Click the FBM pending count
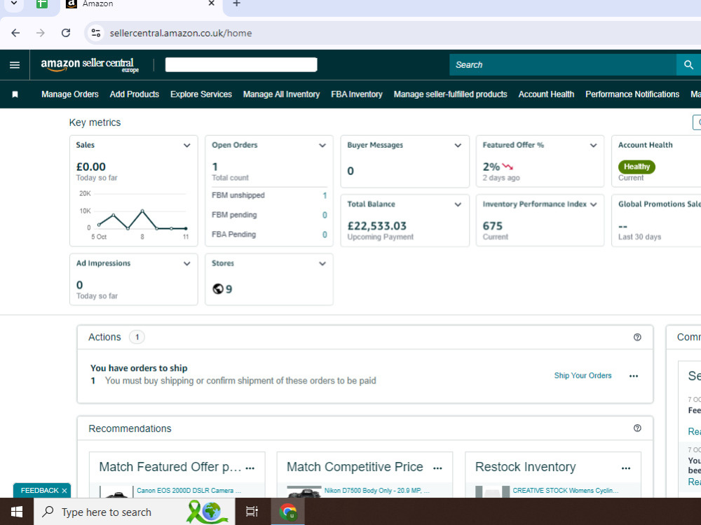 pyautogui.click(x=325, y=215)
